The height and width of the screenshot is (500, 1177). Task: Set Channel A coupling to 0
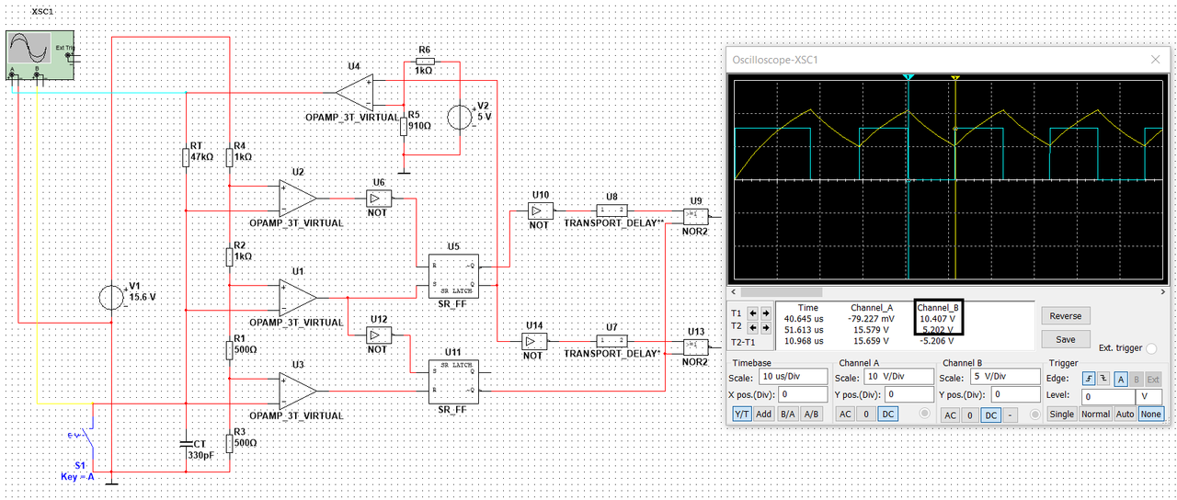(866, 415)
